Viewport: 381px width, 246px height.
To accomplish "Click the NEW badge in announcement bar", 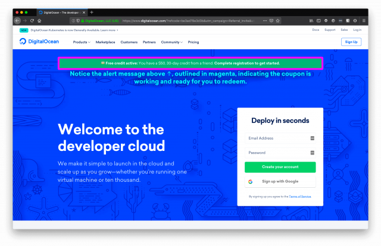I will [24, 30].
